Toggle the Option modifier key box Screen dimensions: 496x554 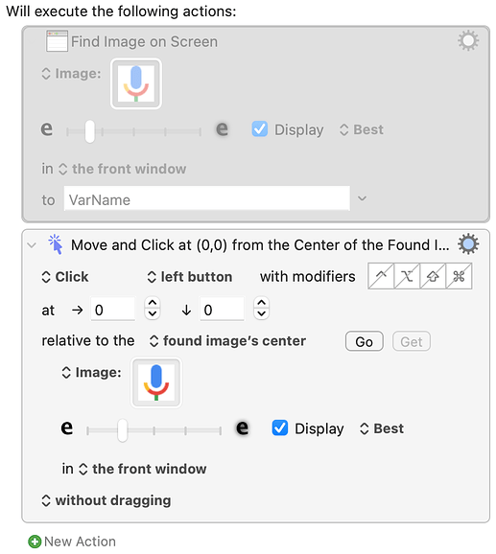coord(407,276)
